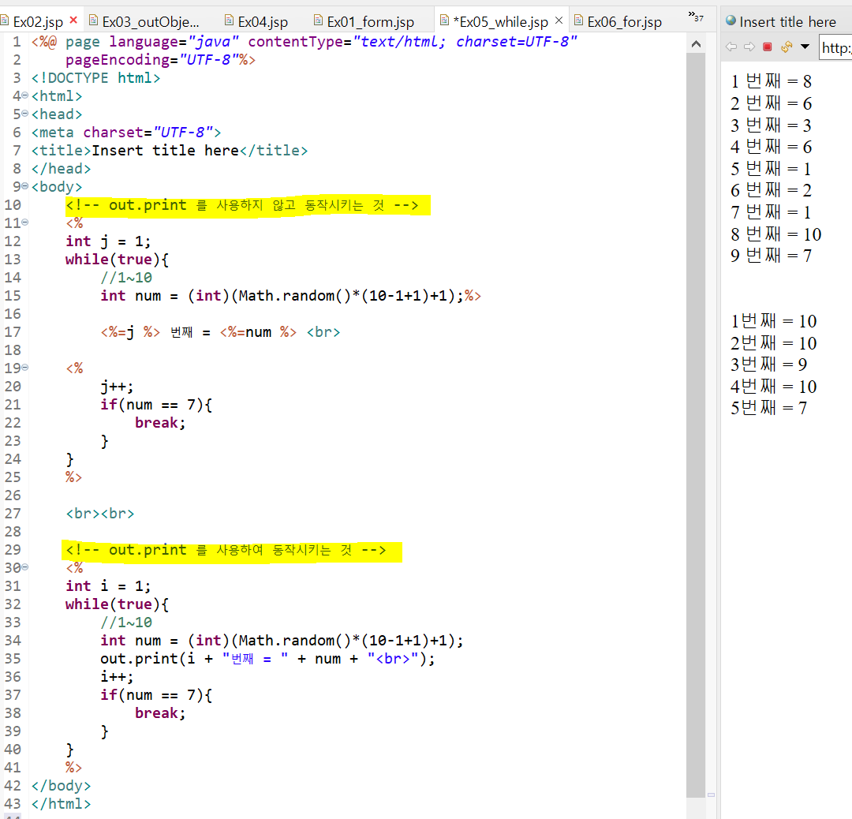The height and width of the screenshot is (819, 852).
Task: Click 'int i = 1;' on line 31
Action: tap(108, 586)
